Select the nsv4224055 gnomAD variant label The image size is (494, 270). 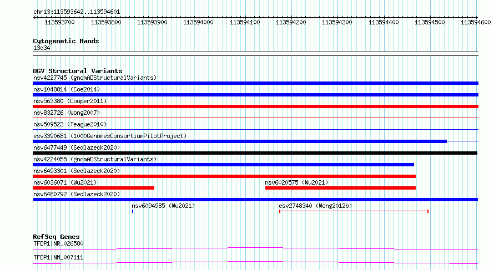pos(95,159)
